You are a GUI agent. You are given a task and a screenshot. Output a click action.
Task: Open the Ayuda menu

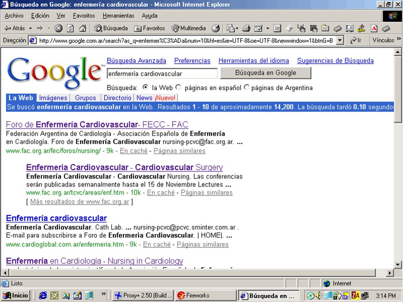click(x=149, y=16)
